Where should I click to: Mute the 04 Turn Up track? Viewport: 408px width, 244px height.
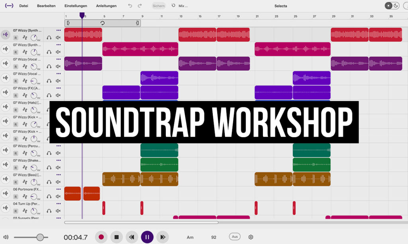click(x=58, y=211)
